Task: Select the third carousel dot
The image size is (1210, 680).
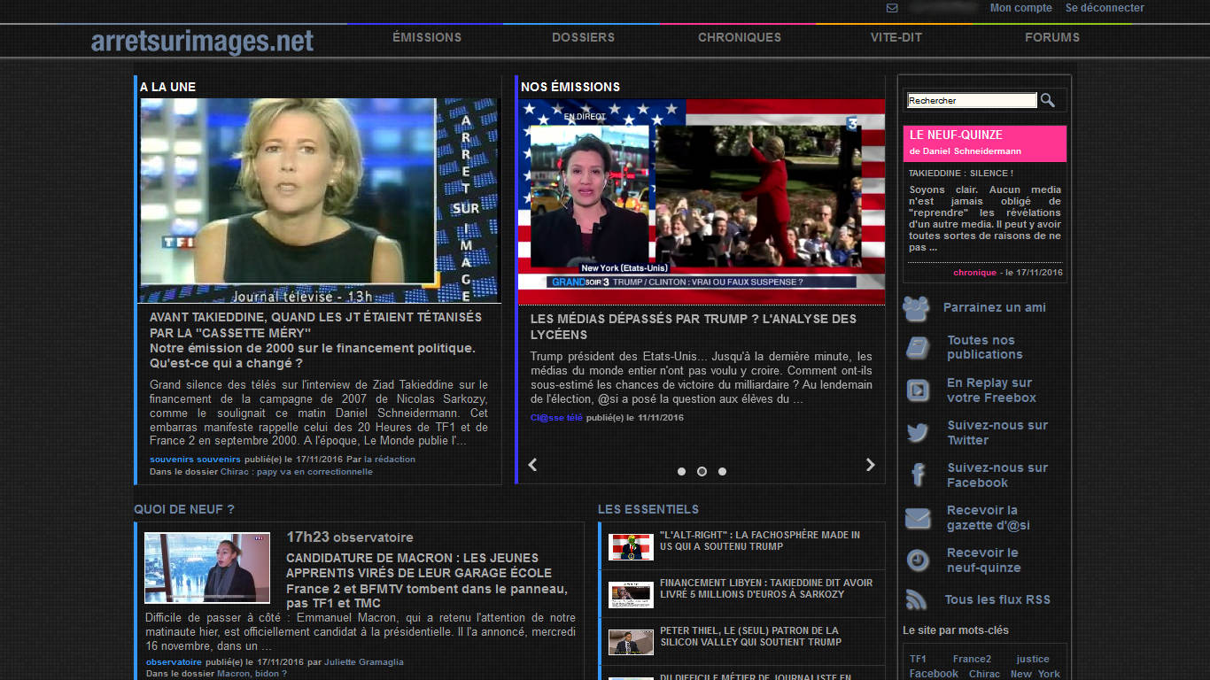Action: [722, 472]
